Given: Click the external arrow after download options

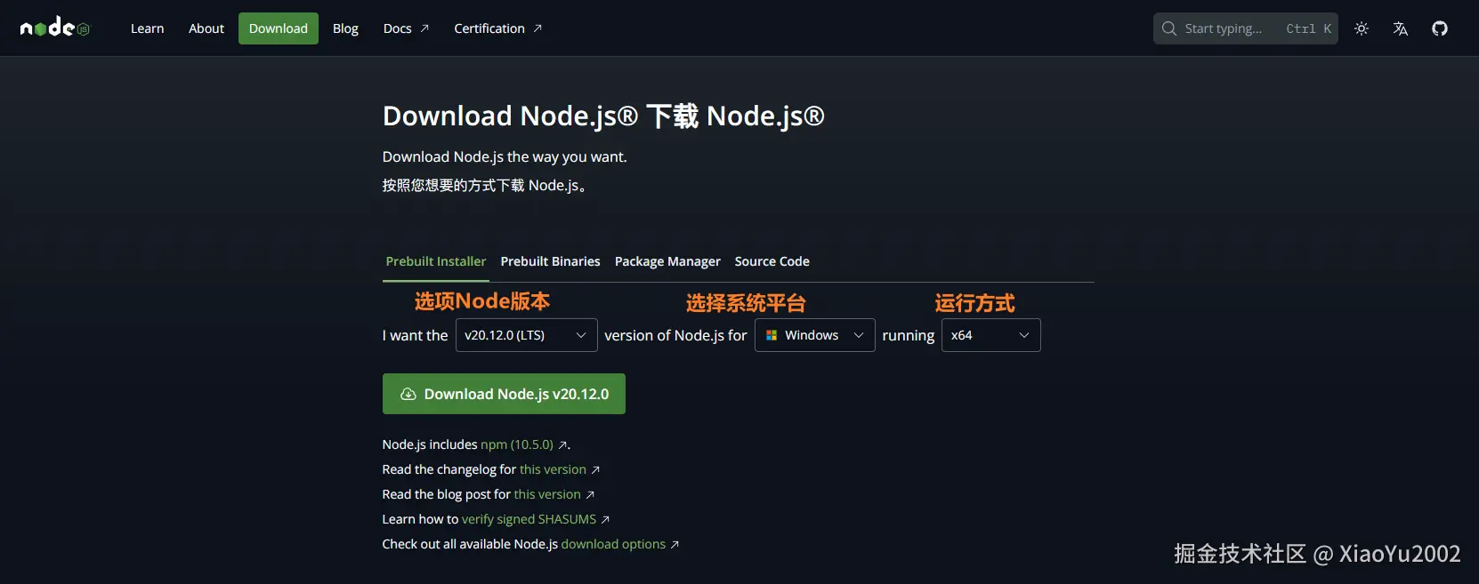Looking at the screenshot, I should point(675,545).
